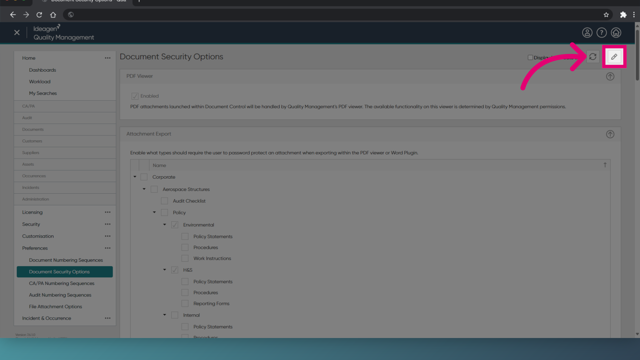This screenshot has width=640, height=360.
Task: Select Document Numbering Sequences menu item
Action: click(x=66, y=260)
